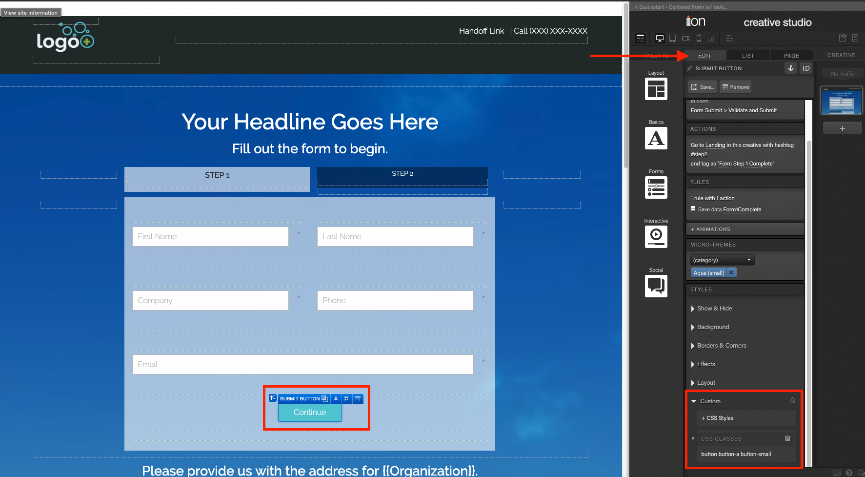Click the Continue submit button
The height and width of the screenshot is (477, 865).
click(x=310, y=413)
